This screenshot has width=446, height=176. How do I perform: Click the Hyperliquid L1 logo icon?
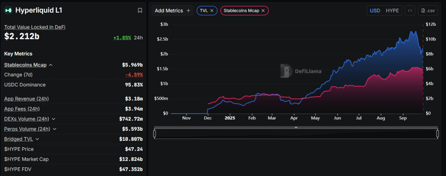[8, 10]
